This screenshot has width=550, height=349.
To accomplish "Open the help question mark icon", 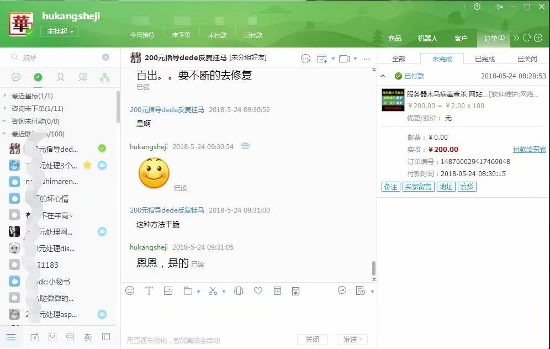I will (x=477, y=7).
